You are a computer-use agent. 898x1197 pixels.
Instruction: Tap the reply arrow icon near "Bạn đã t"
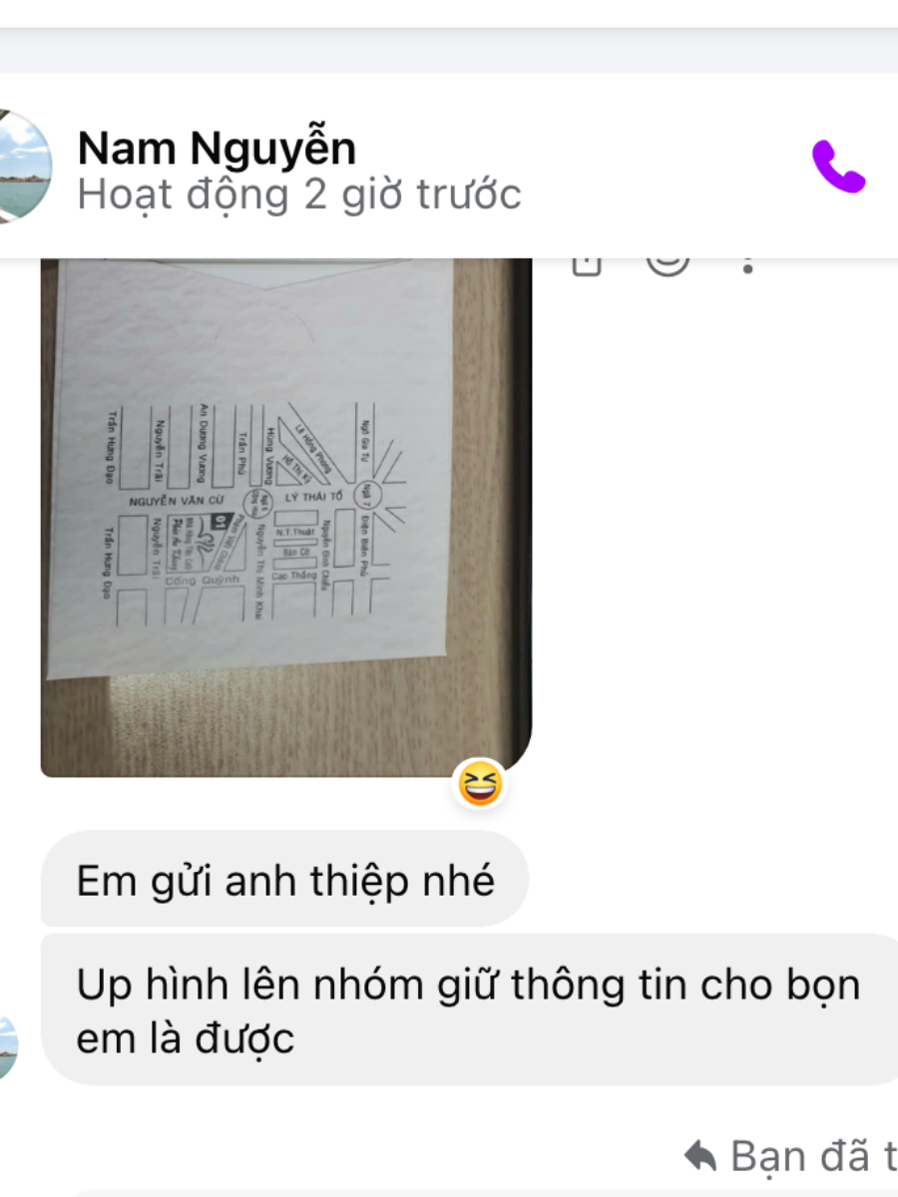(x=700, y=1157)
